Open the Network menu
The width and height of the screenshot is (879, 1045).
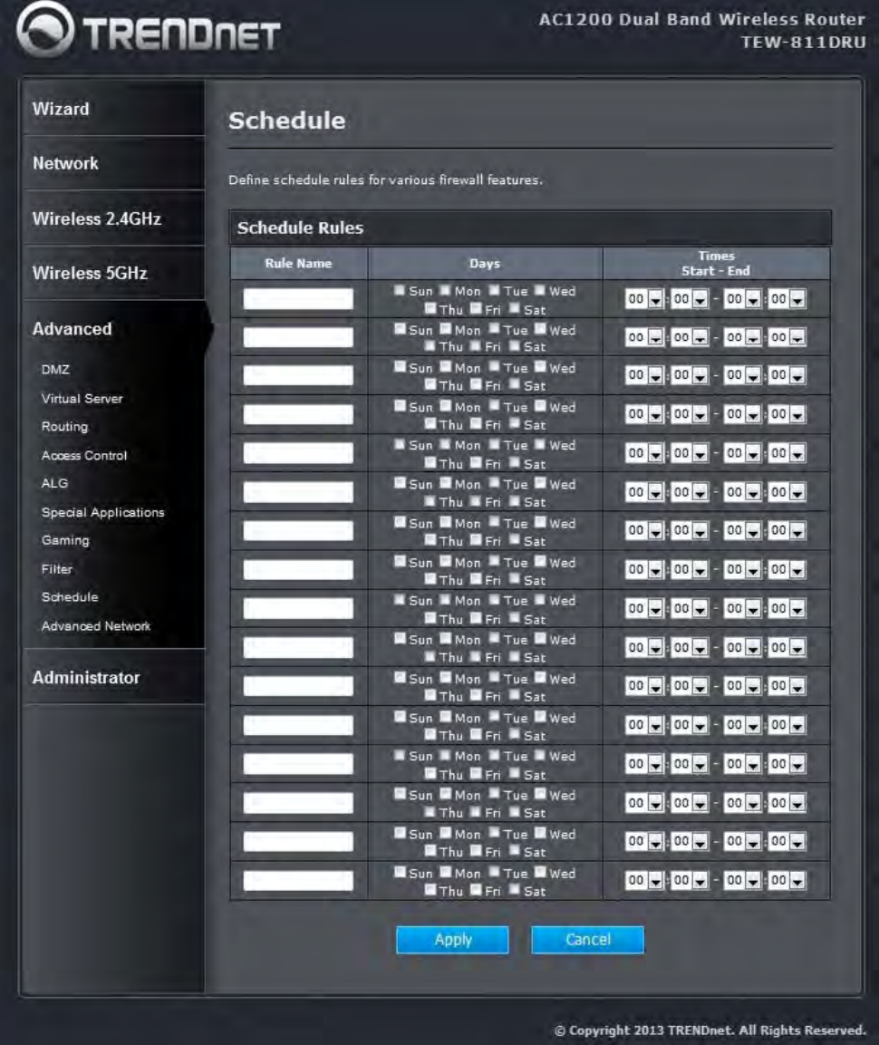point(65,163)
